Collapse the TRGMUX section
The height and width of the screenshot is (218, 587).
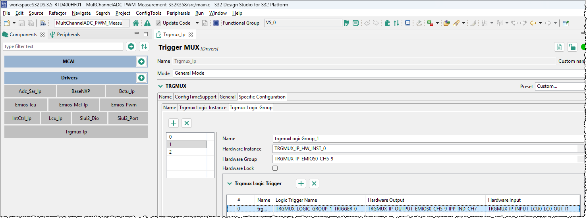(160, 86)
